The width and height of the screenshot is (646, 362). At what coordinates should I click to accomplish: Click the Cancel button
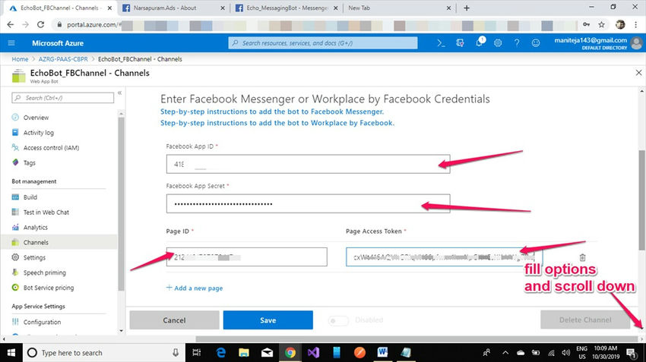pyautogui.click(x=174, y=320)
